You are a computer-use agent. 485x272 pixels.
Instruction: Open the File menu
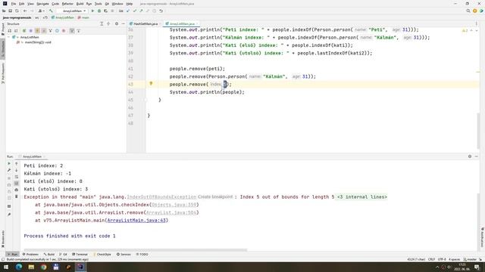[x=14, y=4]
